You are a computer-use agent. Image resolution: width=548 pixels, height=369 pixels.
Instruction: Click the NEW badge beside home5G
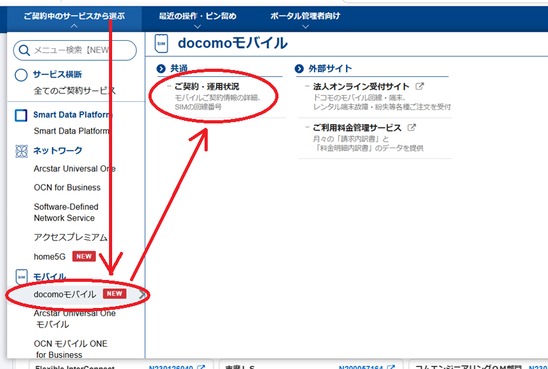(84, 256)
